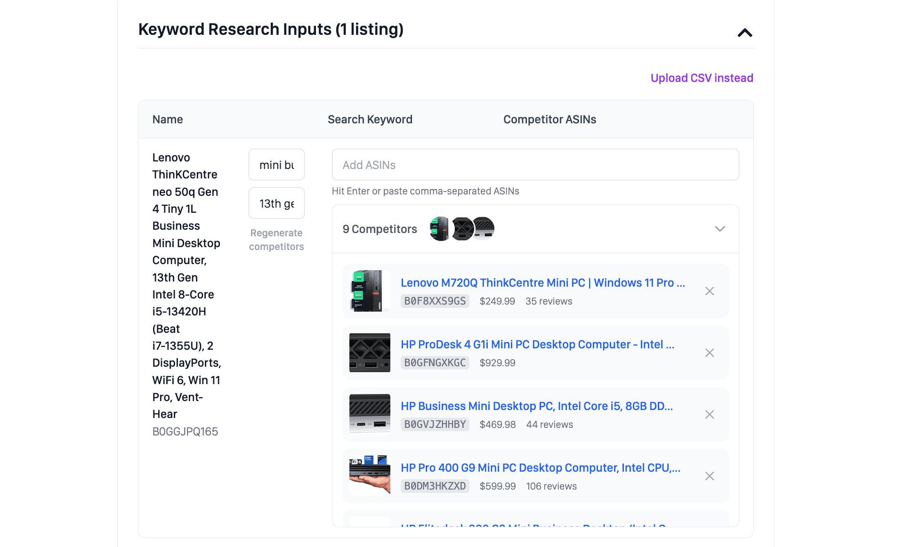This screenshot has height=547, width=905.
Task: Click the 'mini bu' search keyword field
Action: (276, 165)
